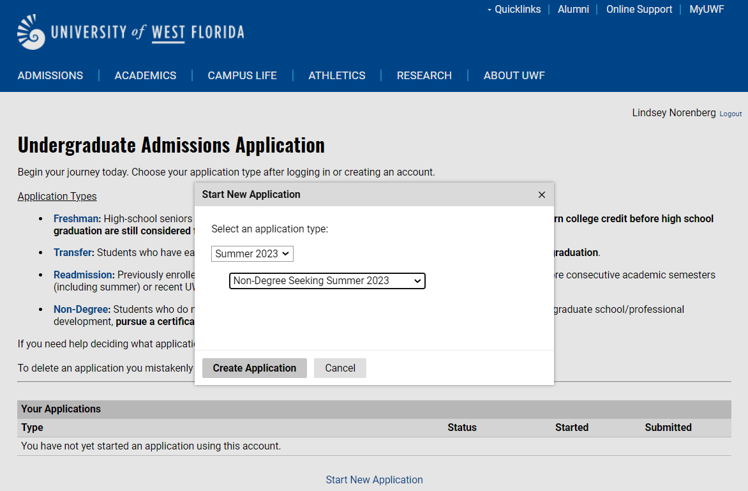Viewport: 748px width, 491px height.
Task: Go to Campus Life menu
Action: click(243, 75)
